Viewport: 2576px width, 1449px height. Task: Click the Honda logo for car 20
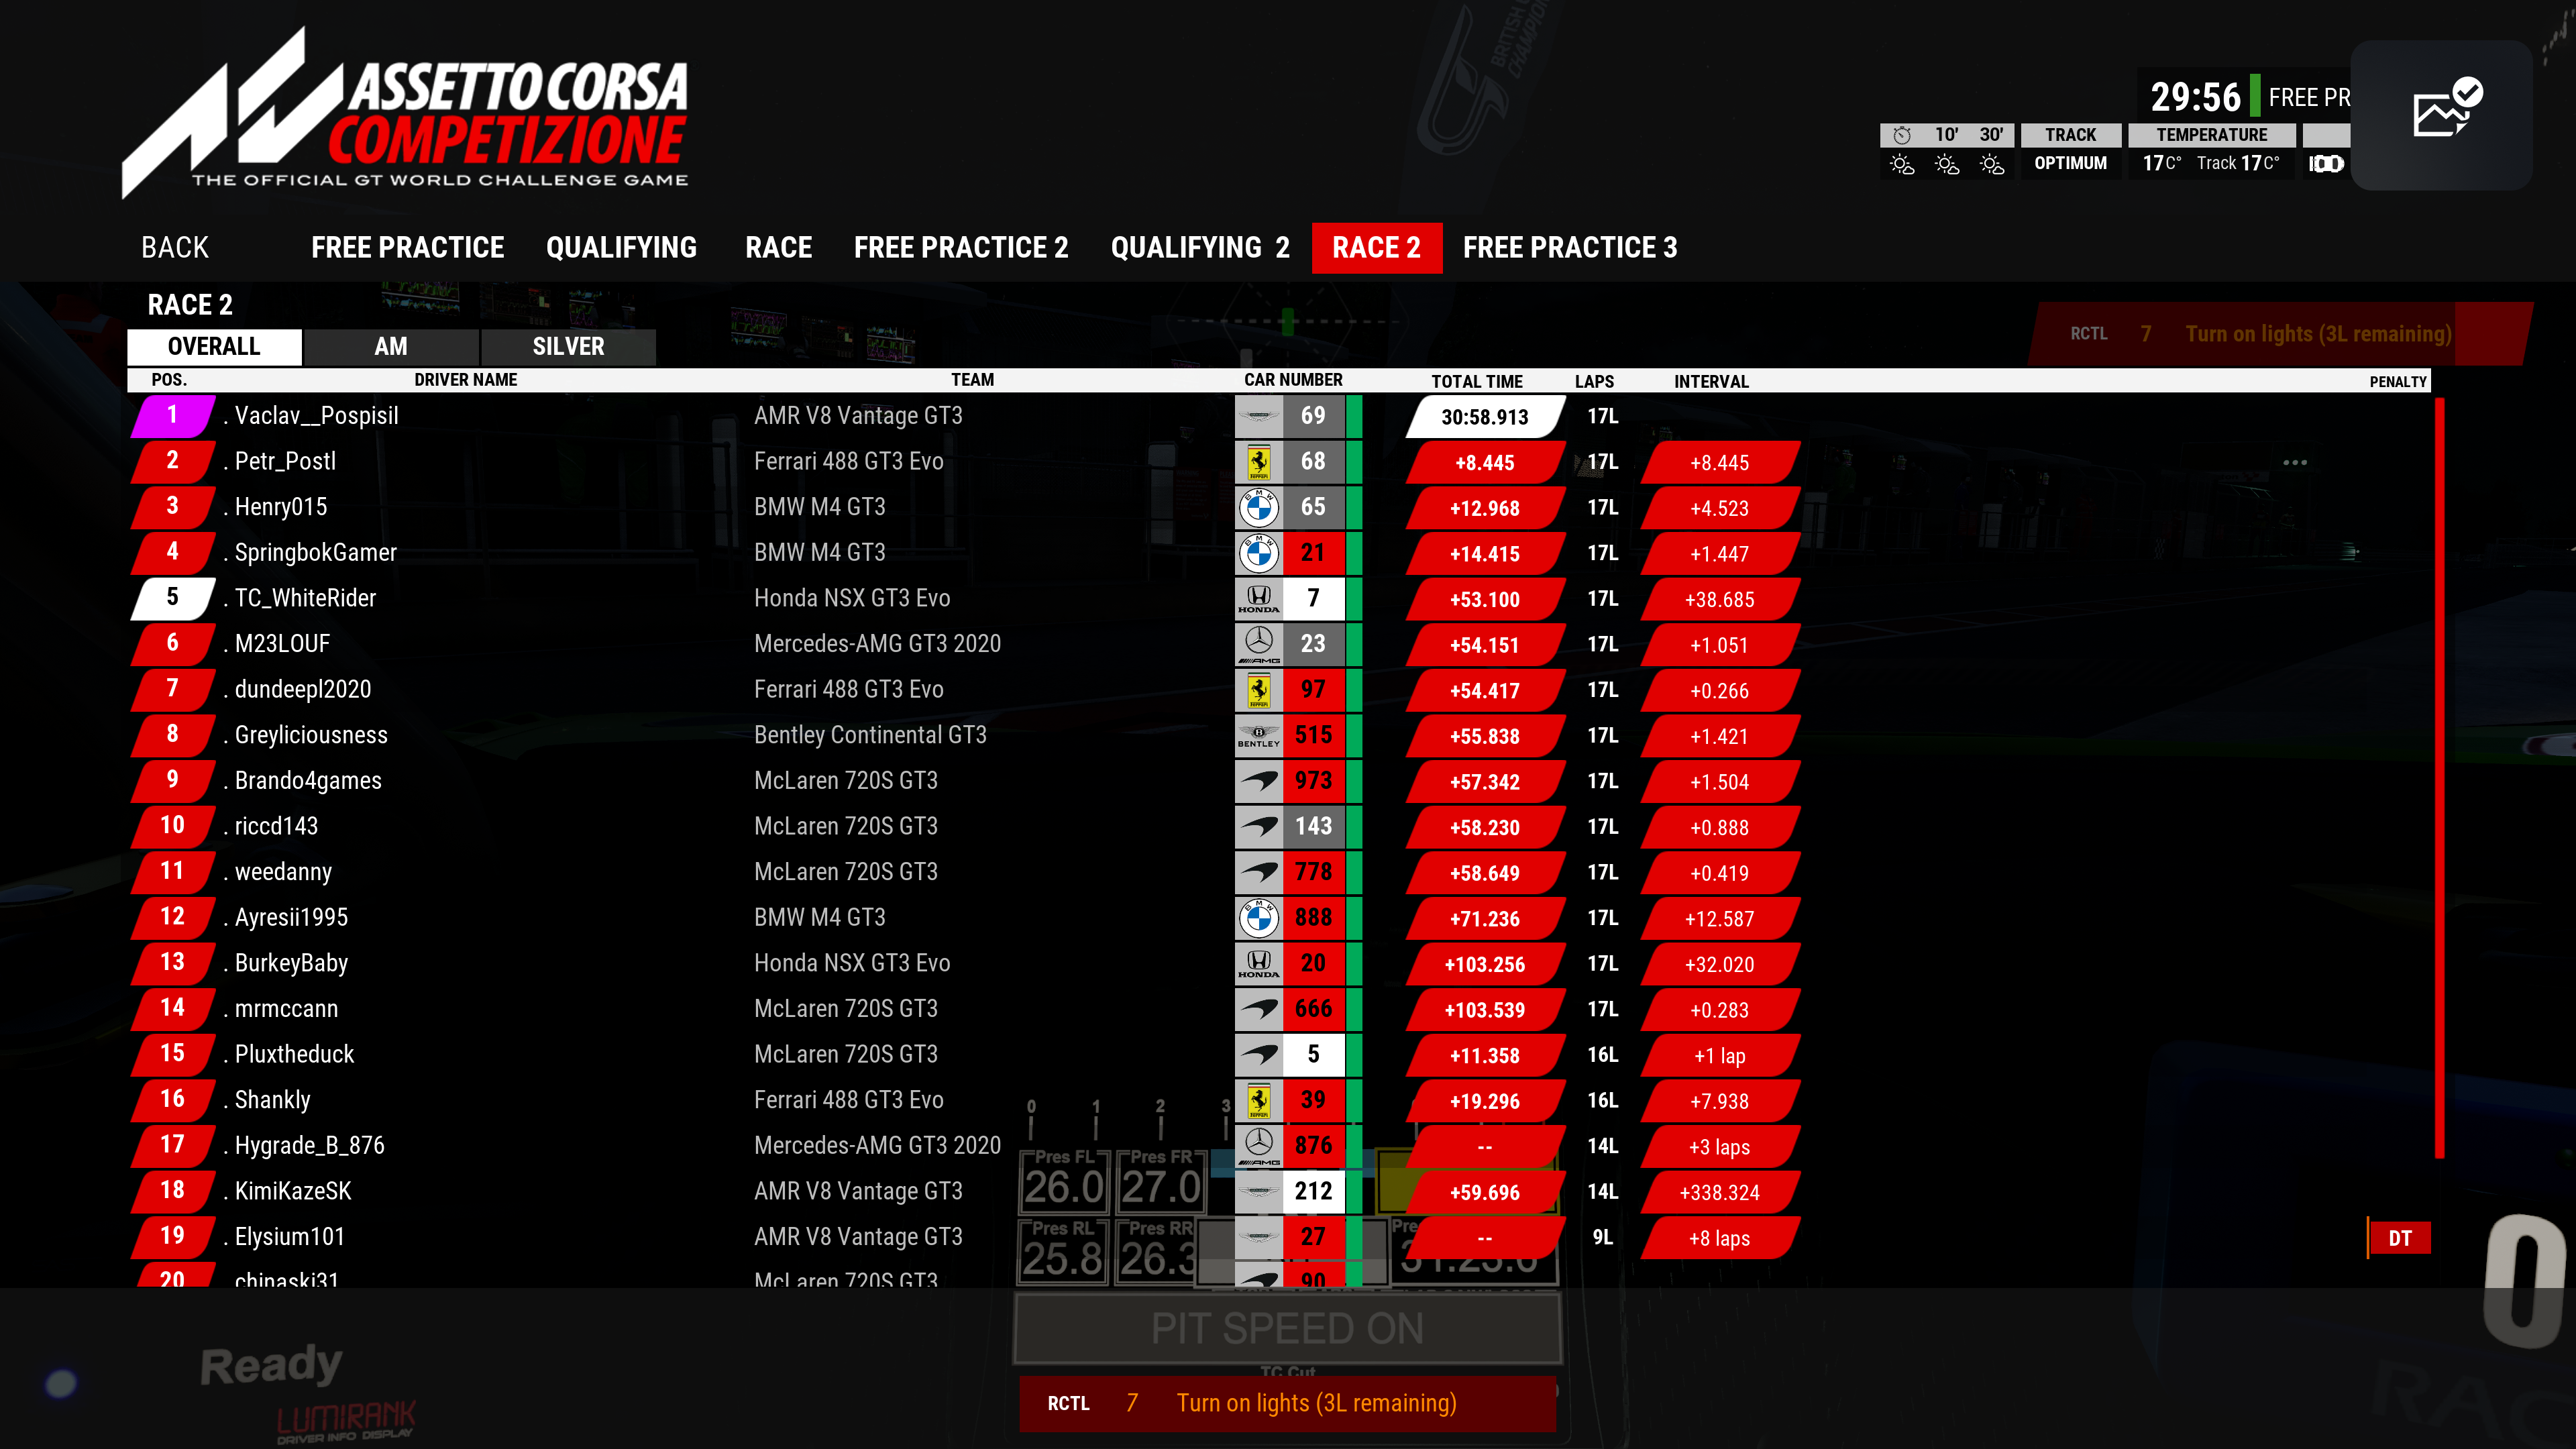pos(1259,963)
